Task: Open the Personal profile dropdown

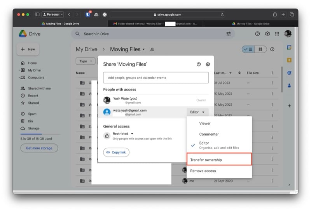Action: 53,14
